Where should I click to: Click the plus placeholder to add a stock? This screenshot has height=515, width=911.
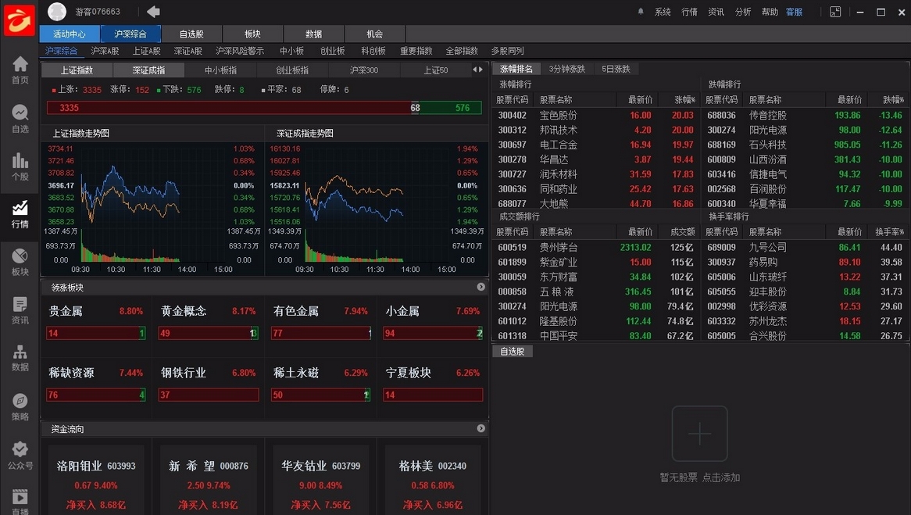coord(699,433)
